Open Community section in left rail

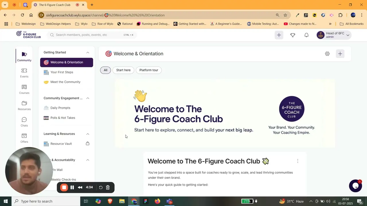point(24,57)
